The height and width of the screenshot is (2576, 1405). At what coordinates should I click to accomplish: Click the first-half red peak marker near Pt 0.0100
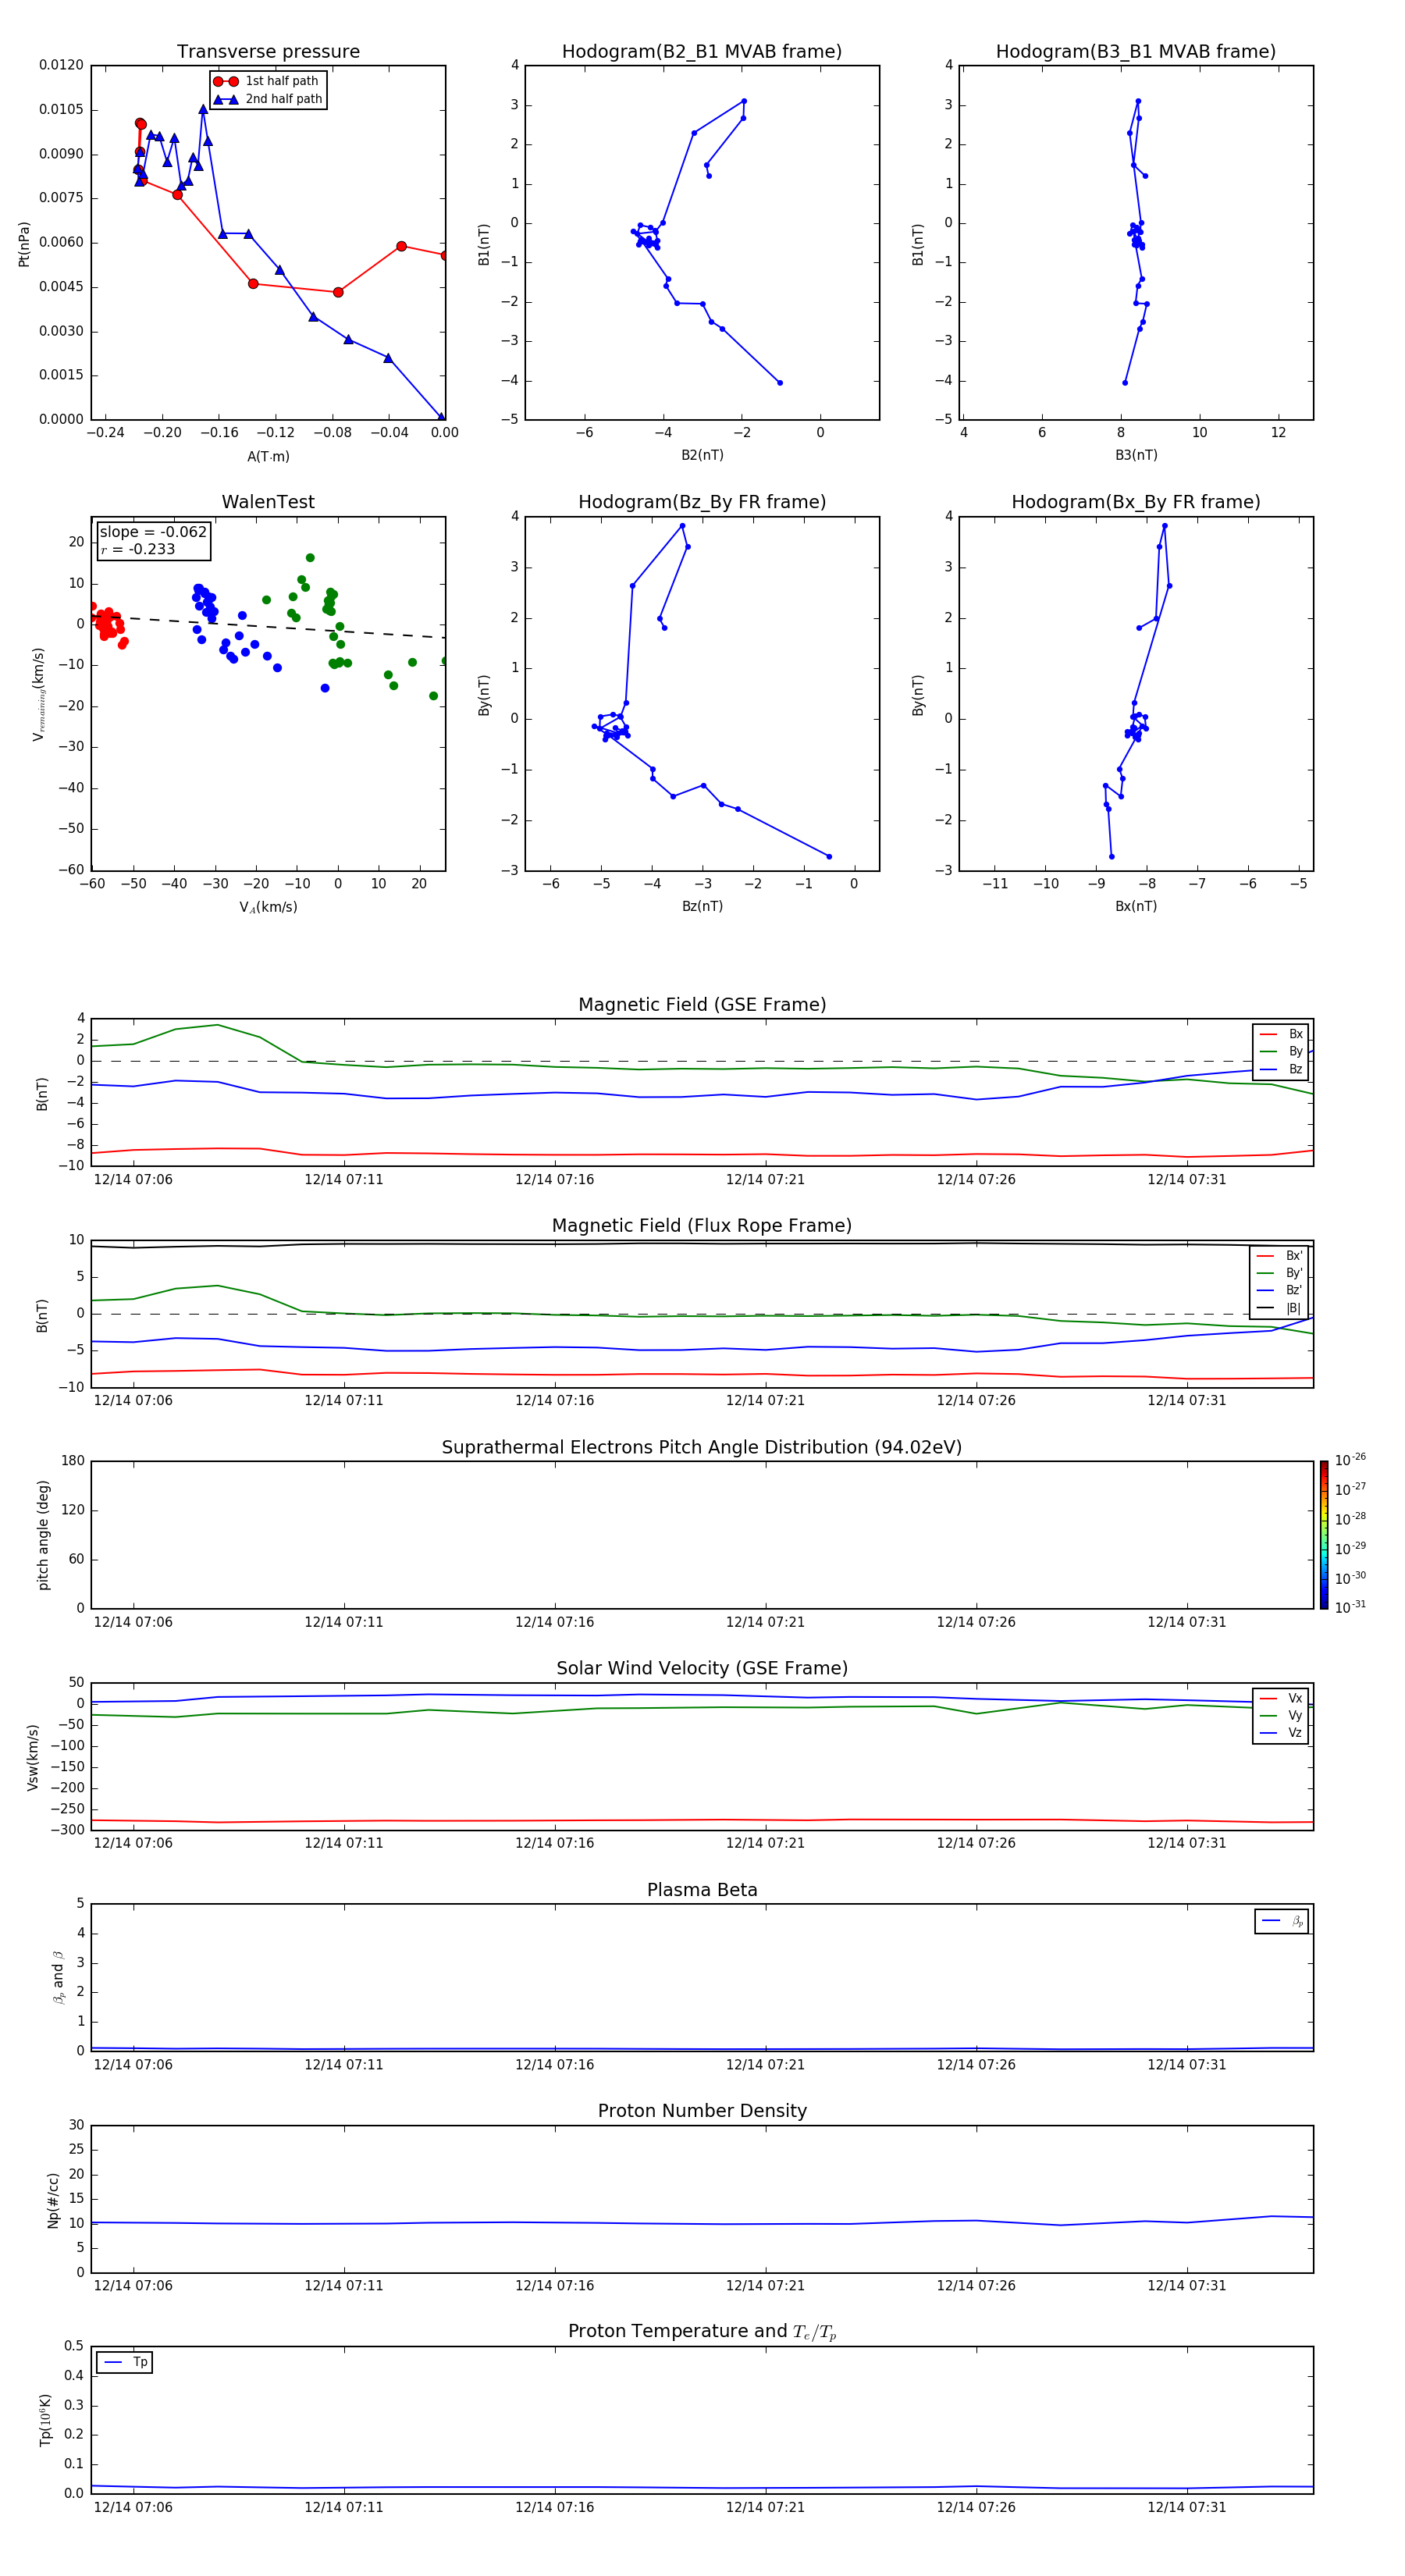140,124
